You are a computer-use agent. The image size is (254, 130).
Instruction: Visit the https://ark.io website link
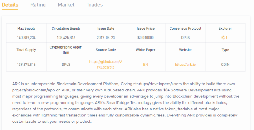click(x=185, y=65)
